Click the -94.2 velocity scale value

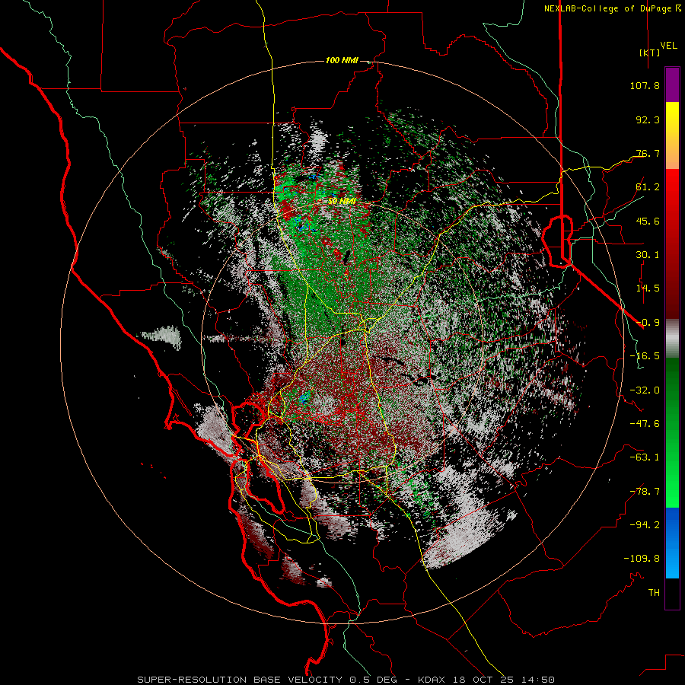tap(645, 525)
